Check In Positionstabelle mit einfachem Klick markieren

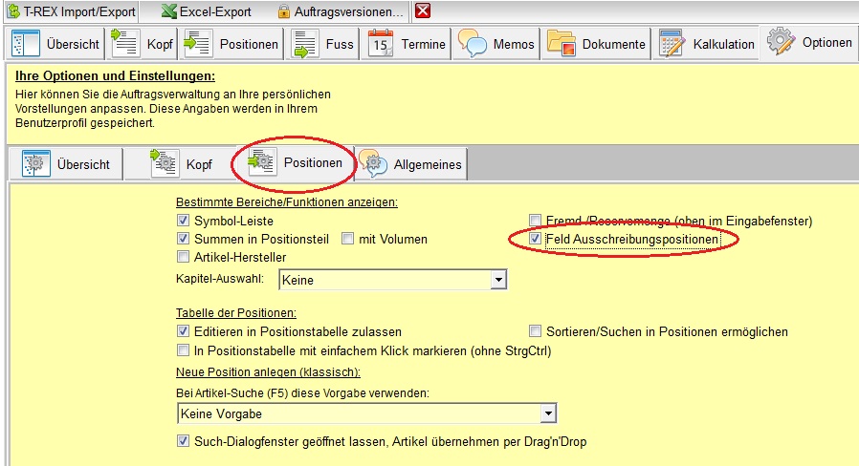pos(183,350)
